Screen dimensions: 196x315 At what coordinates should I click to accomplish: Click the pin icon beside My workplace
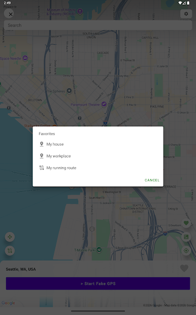pyautogui.click(x=42, y=156)
